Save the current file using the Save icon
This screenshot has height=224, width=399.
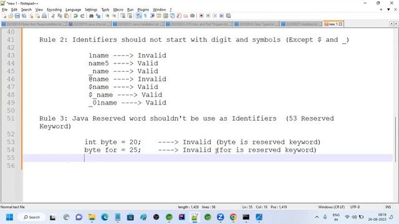tap(17, 16)
